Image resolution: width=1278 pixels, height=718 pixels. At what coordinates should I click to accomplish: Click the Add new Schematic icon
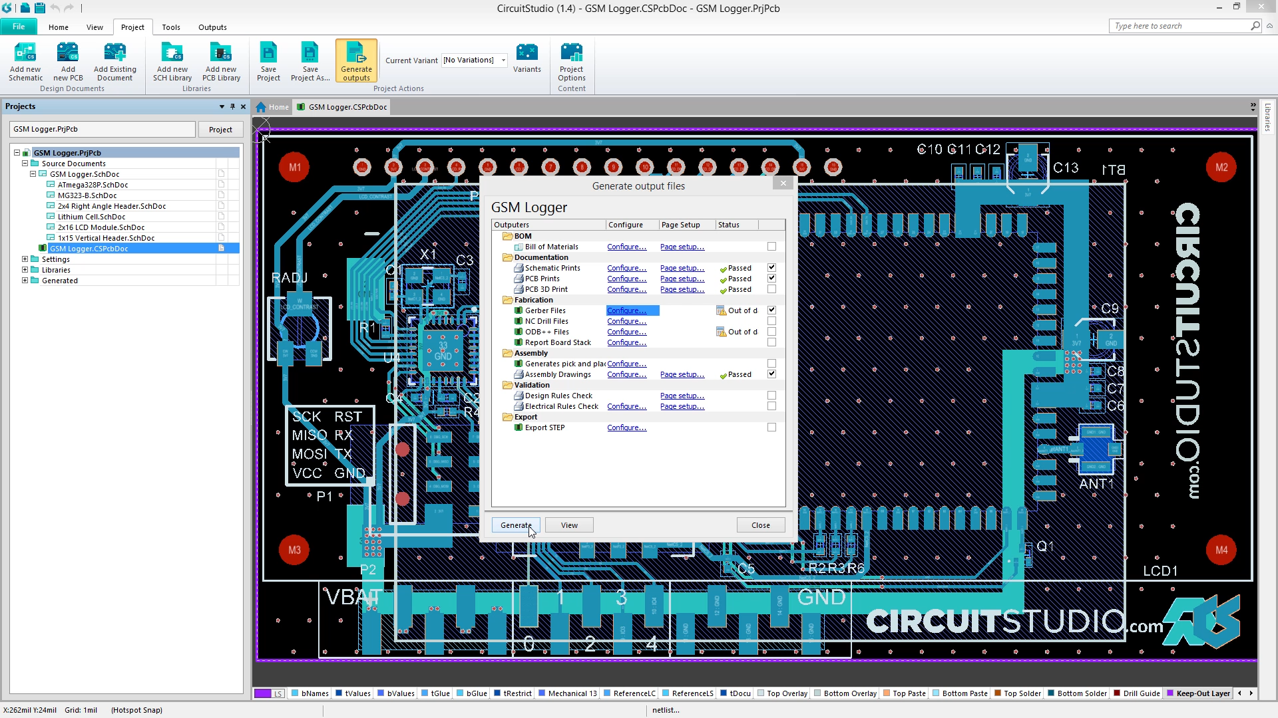[25, 53]
